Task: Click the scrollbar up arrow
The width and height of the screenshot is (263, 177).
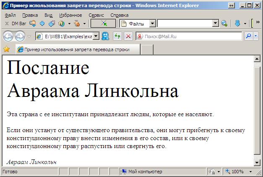Action: [x=257, y=59]
